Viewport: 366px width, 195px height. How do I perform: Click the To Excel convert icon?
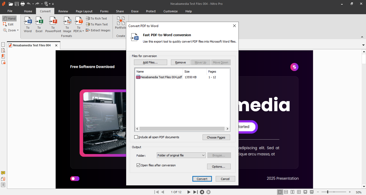39,24
